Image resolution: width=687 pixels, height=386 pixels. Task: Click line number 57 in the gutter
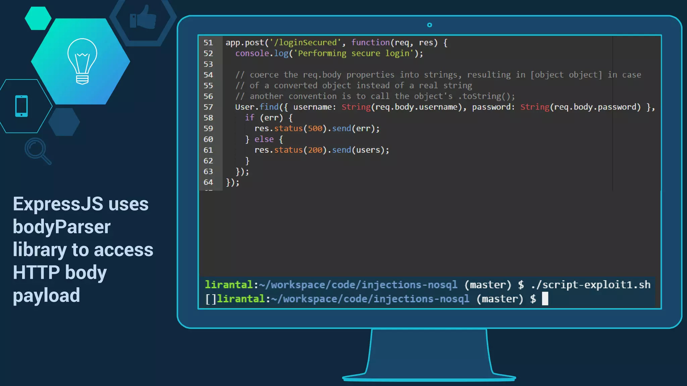point(208,107)
